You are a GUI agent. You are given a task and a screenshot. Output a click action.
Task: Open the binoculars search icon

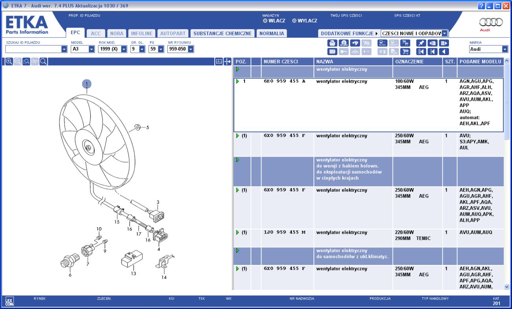click(355, 43)
